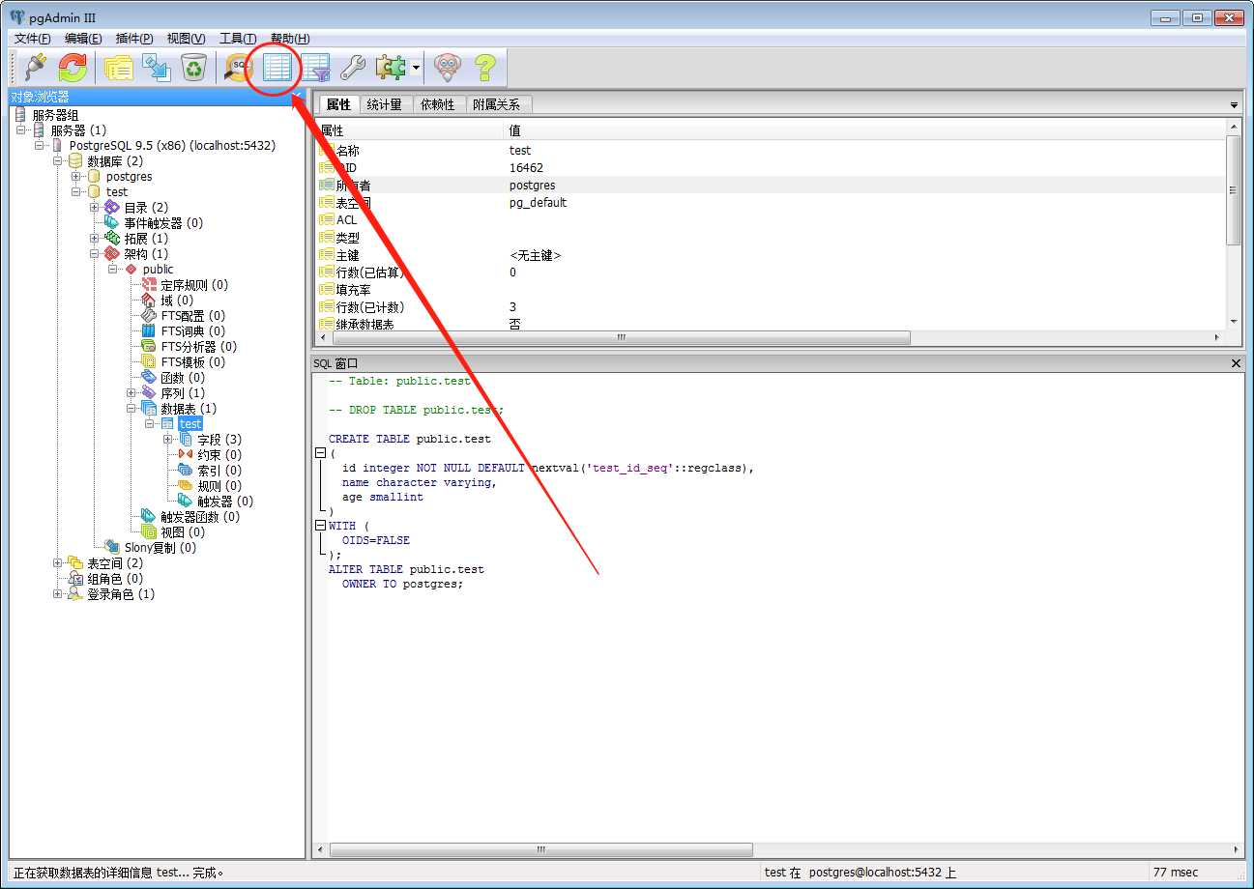Select the 事件触发器 (0) tree item
The height and width of the screenshot is (889, 1254).
tap(163, 223)
